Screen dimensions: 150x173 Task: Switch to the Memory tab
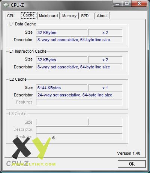point(69,16)
